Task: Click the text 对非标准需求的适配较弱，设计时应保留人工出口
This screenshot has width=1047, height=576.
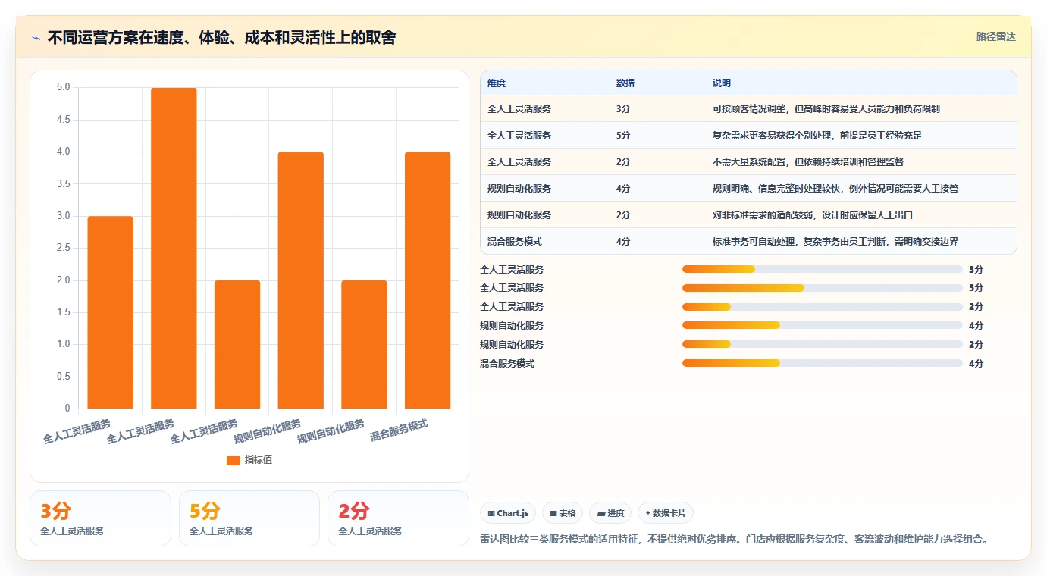Action: click(x=813, y=215)
